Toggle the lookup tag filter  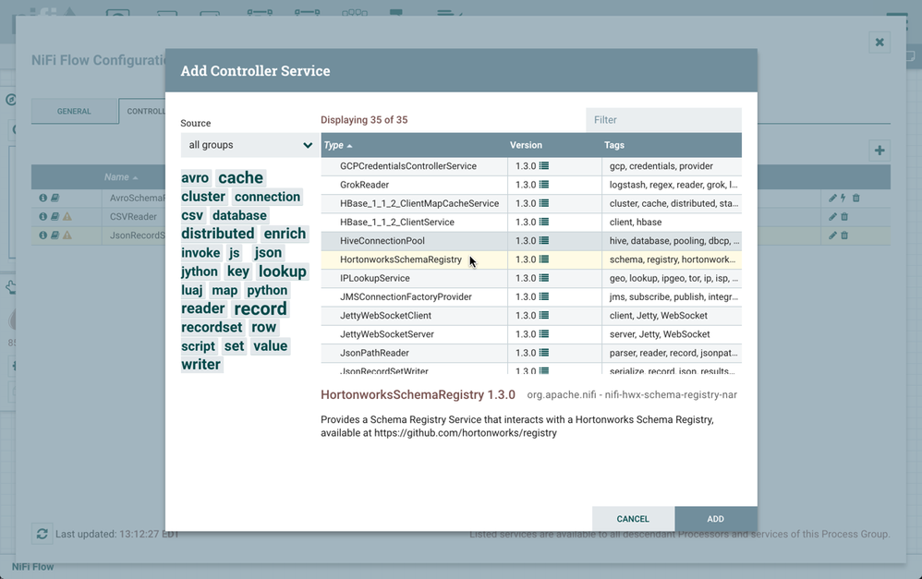coord(282,271)
